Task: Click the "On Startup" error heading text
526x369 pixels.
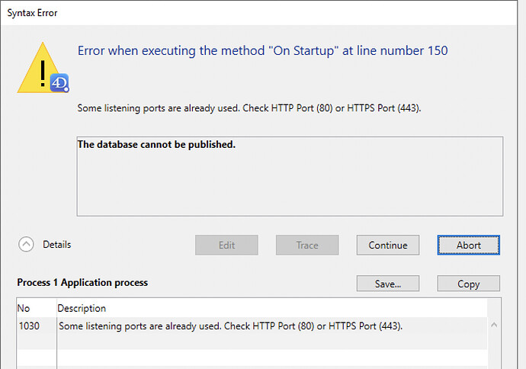Action: click(x=263, y=51)
